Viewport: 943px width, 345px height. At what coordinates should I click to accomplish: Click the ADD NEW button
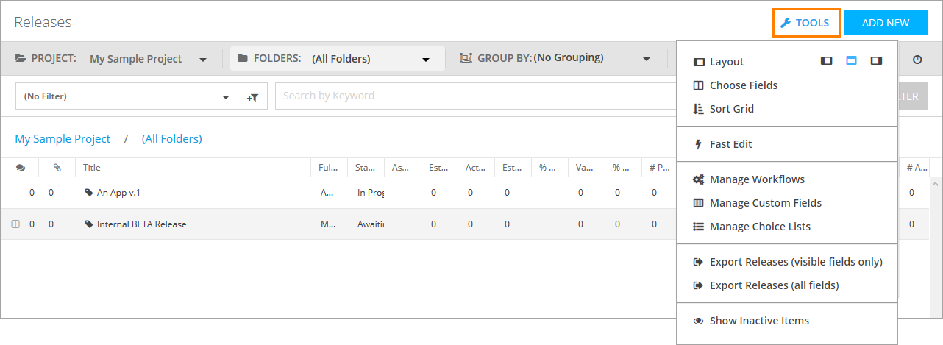pyautogui.click(x=886, y=23)
